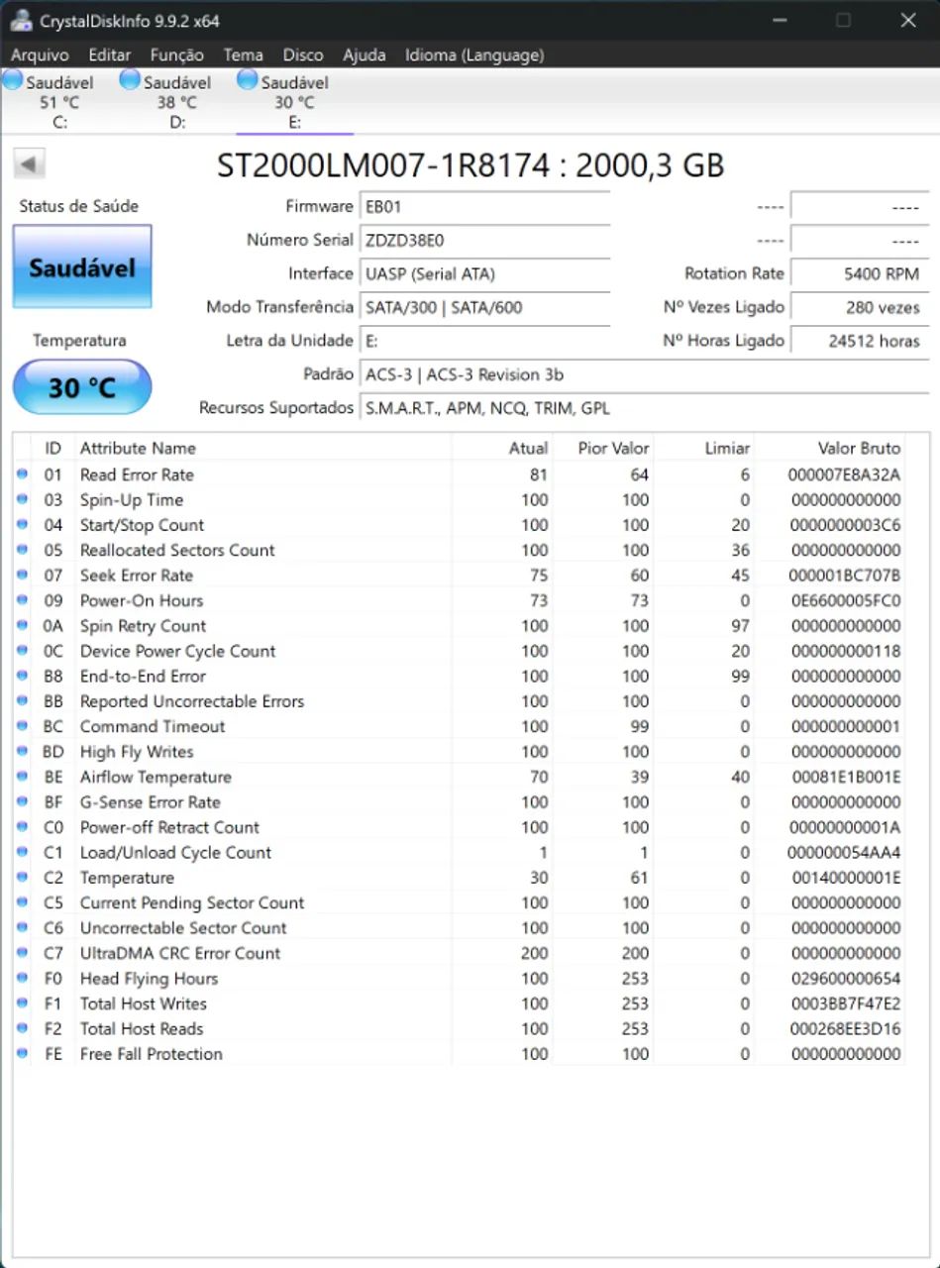Open the Idioma (Language) menu
This screenshot has width=940, height=1268.
(474, 55)
